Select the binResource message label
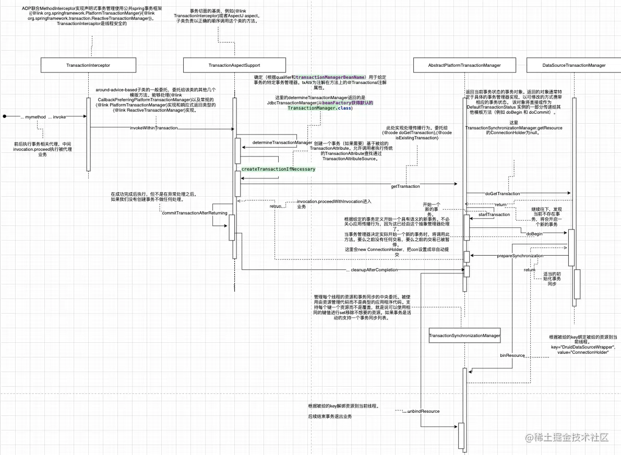Image resolution: width=621 pixels, height=455 pixels. (512, 356)
